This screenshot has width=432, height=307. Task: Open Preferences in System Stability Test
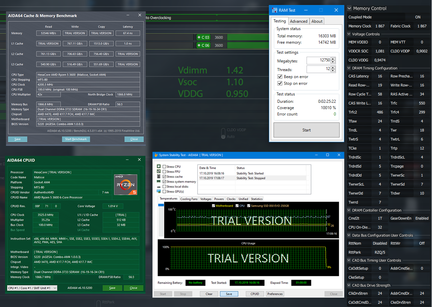click(x=275, y=294)
